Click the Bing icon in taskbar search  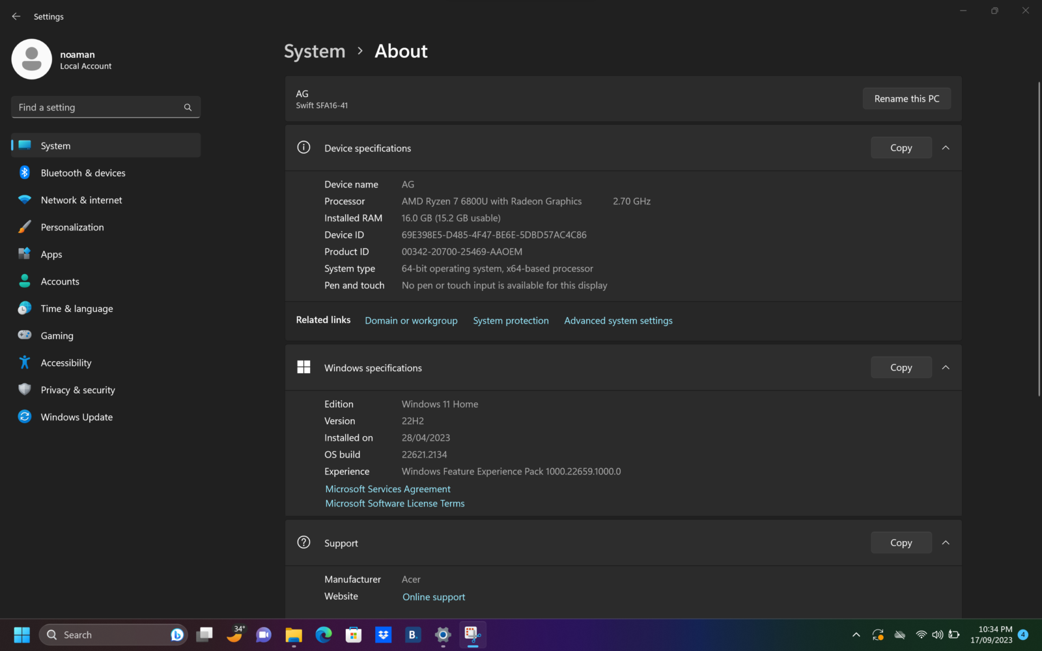[x=176, y=635]
